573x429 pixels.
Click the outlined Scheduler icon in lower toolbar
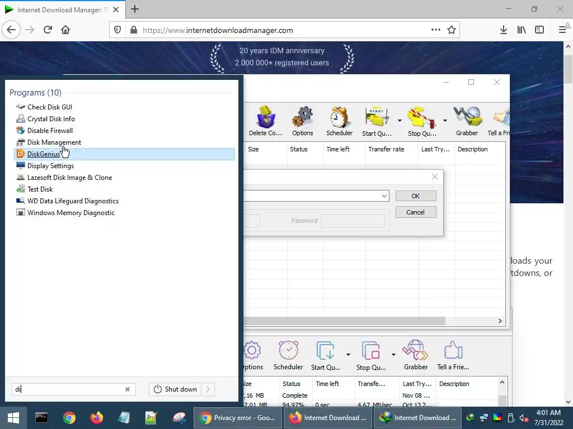tap(288, 355)
